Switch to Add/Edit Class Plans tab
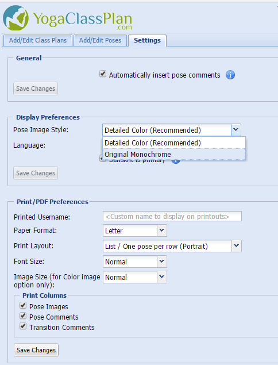Screen dimensions: 278x365 coord(38,40)
